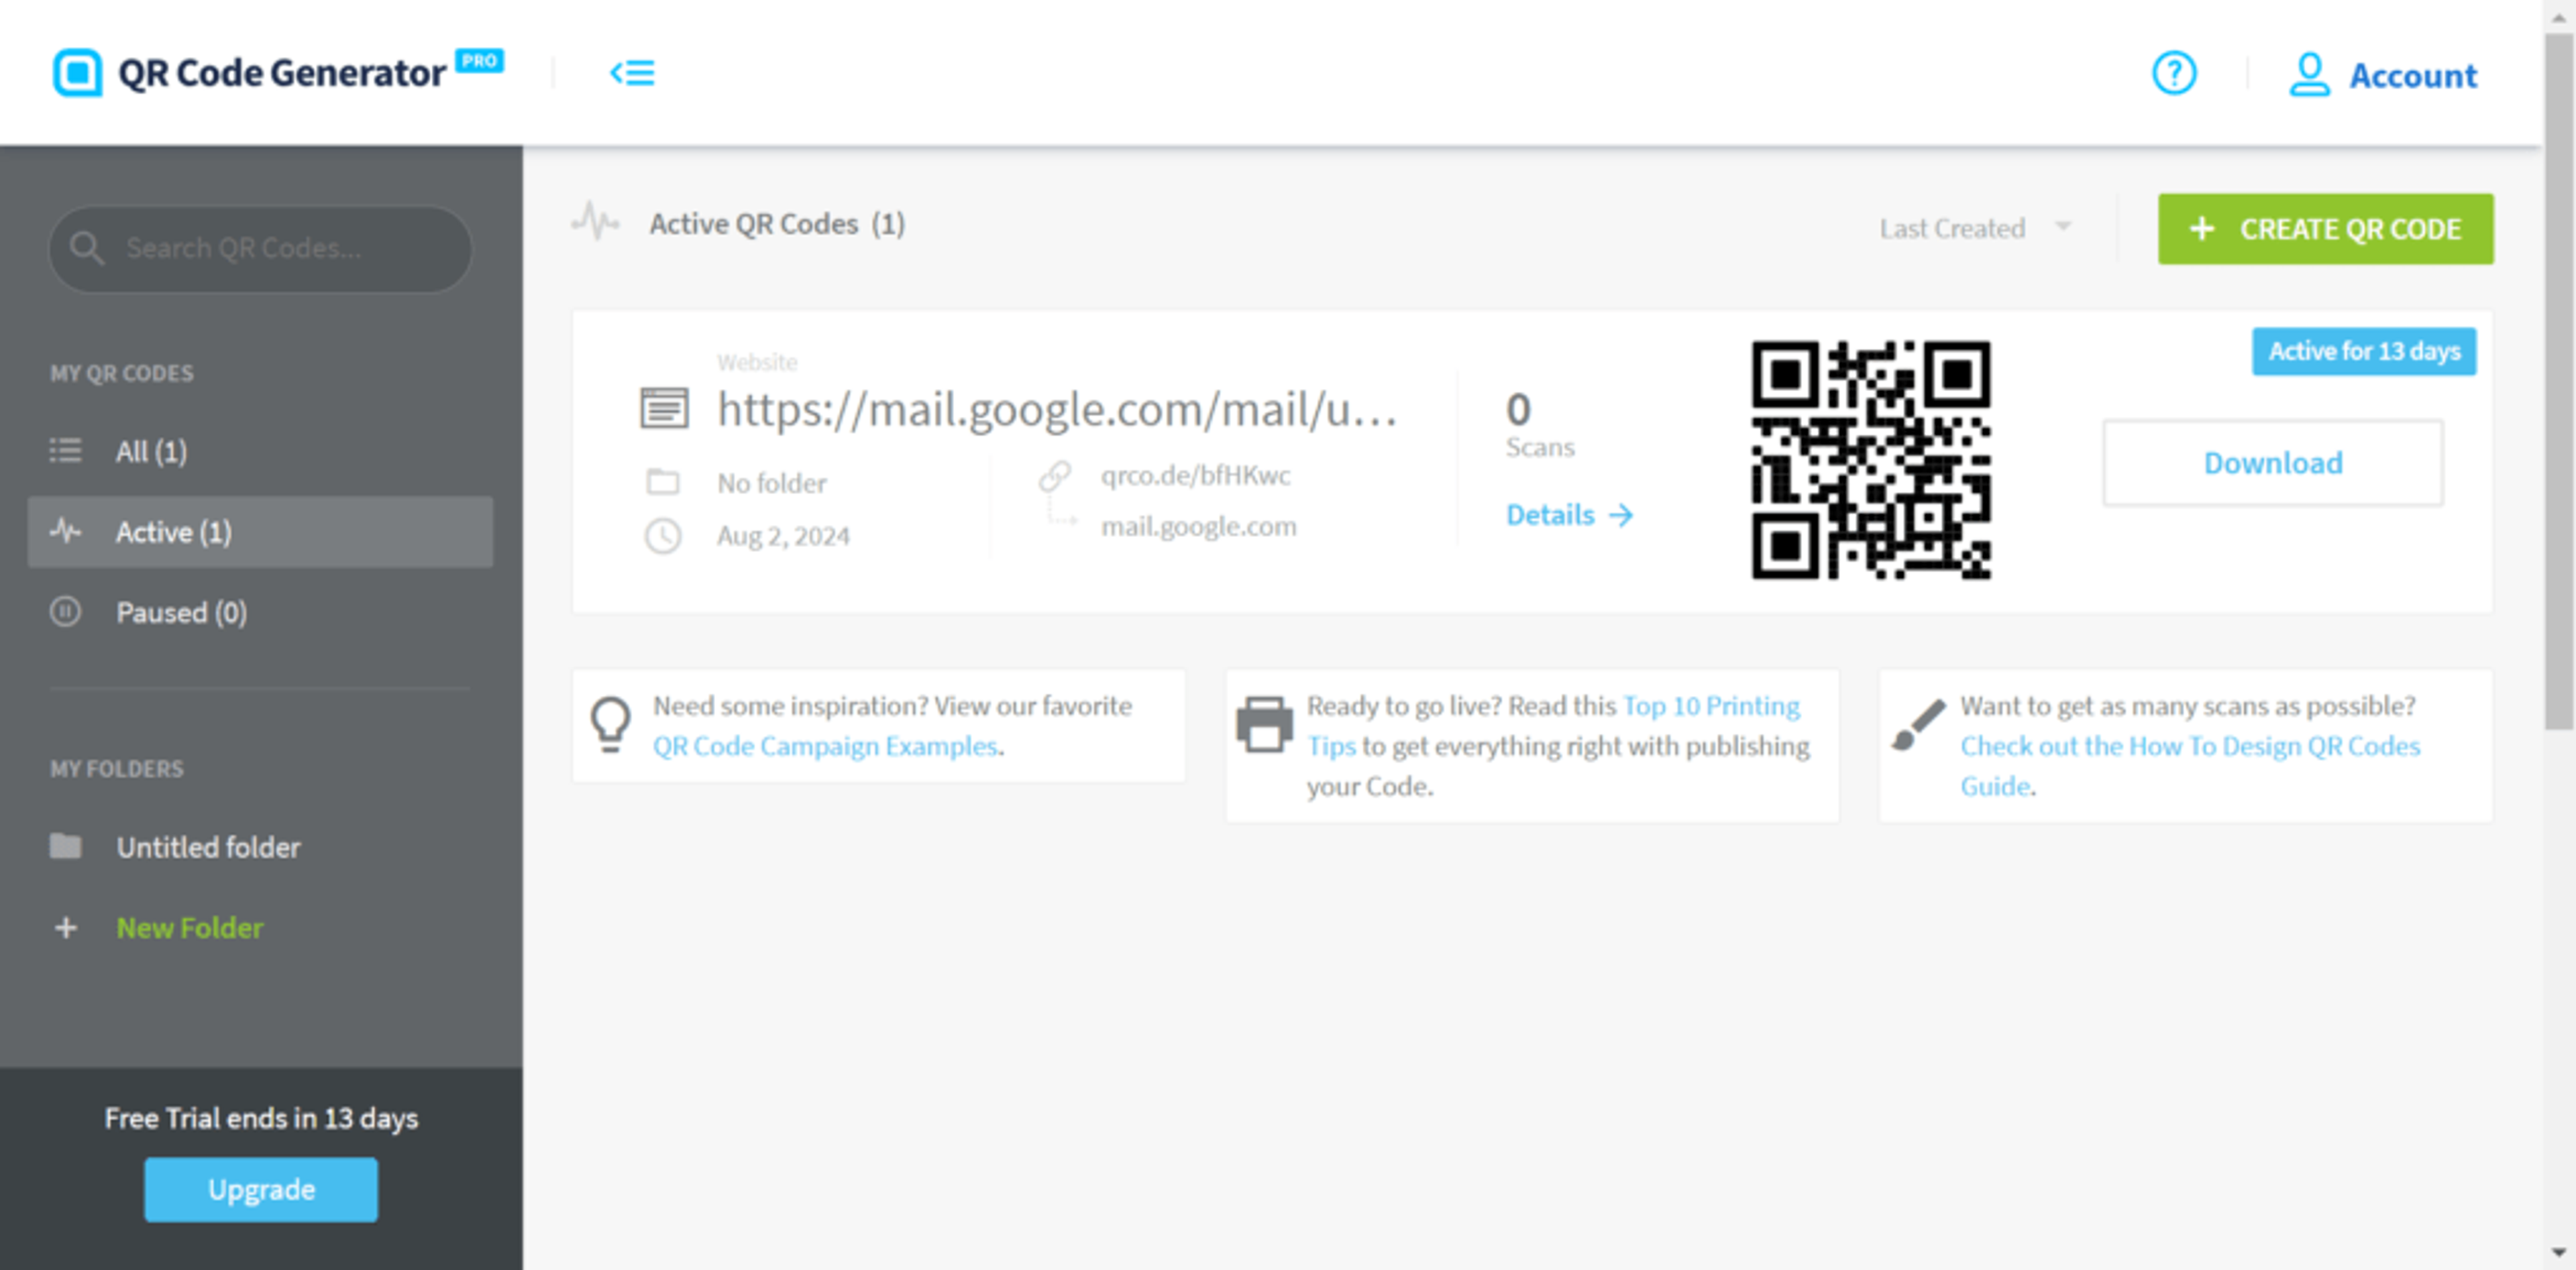Image resolution: width=2576 pixels, height=1270 pixels.
Task: Click the scrollbar down arrow
Action: tap(2559, 1252)
